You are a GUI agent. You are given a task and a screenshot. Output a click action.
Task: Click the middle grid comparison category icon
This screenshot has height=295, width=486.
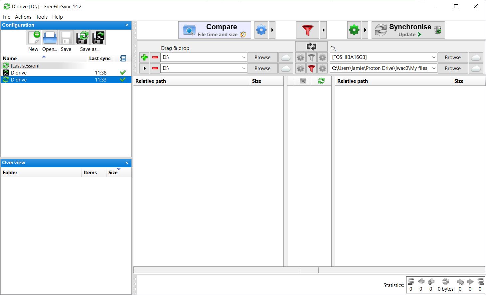pos(303,81)
